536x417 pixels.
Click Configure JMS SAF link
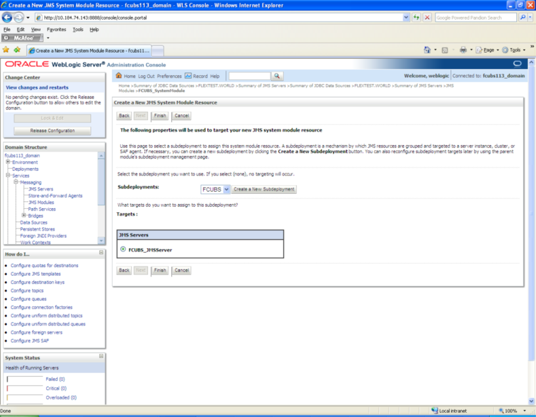pos(30,340)
